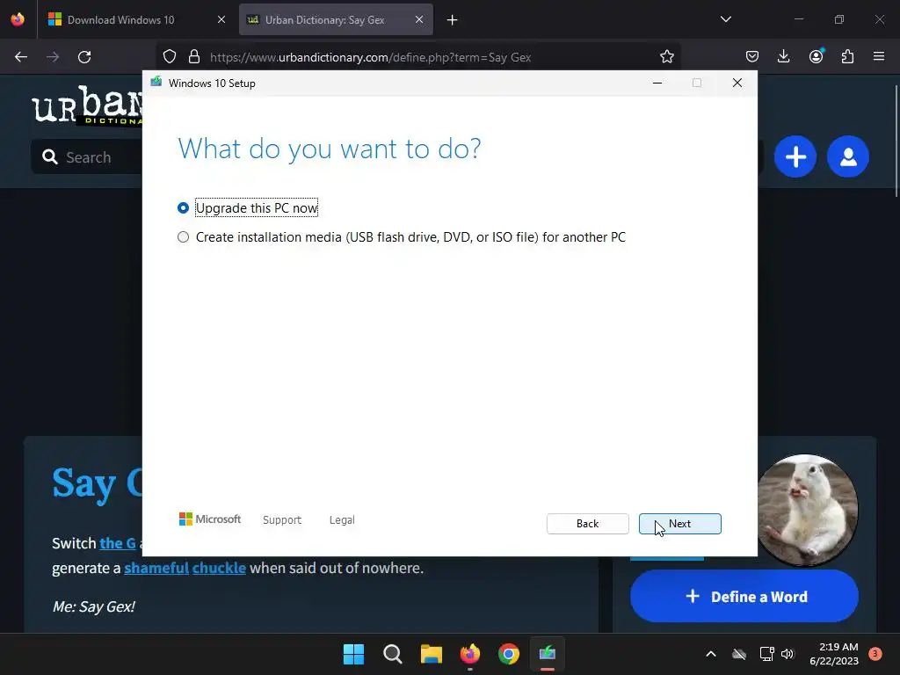This screenshot has height=675, width=900.
Task: Minimize the Windows 10 Setup window
Action: click(x=657, y=83)
